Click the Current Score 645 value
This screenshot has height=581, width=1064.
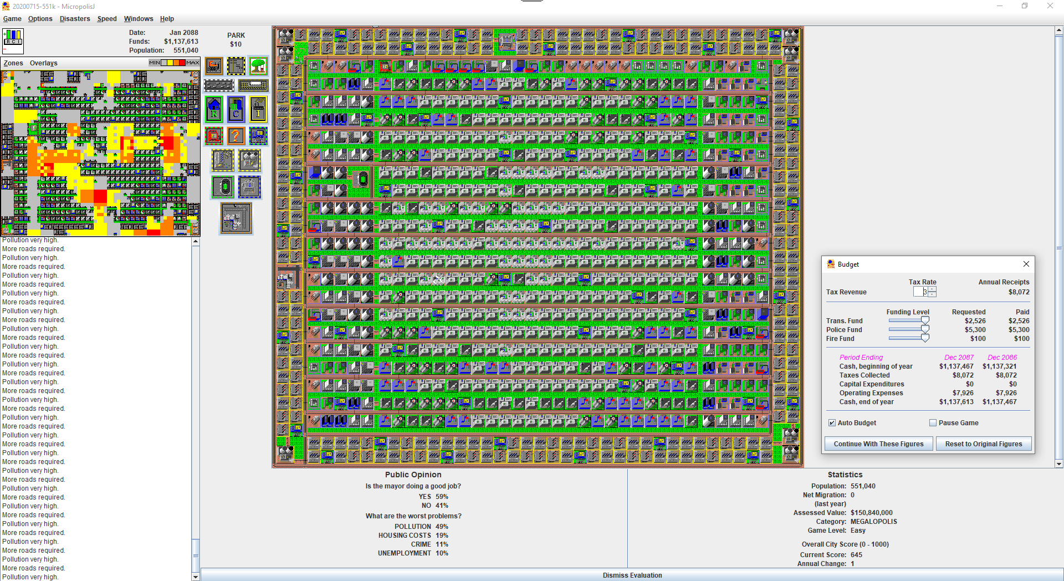click(x=856, y=555)
